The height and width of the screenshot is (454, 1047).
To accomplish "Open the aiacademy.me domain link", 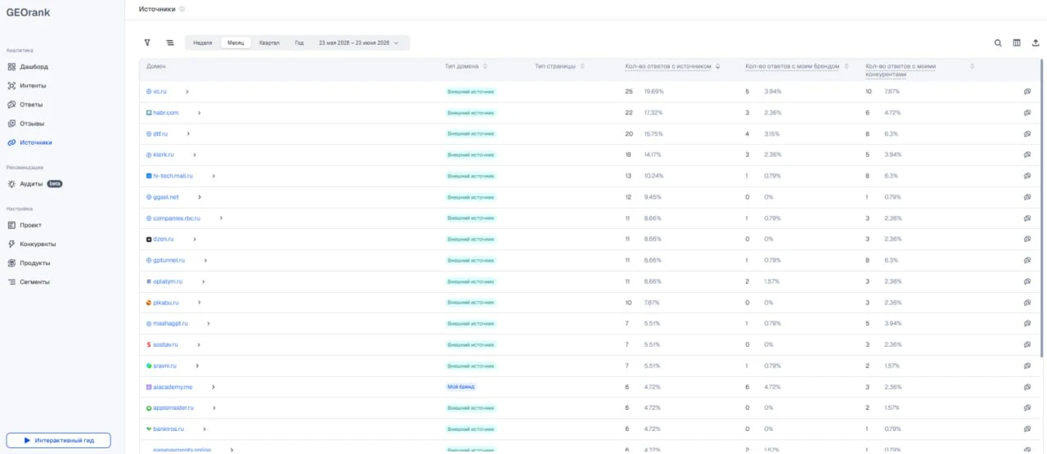I will [173, 387].
